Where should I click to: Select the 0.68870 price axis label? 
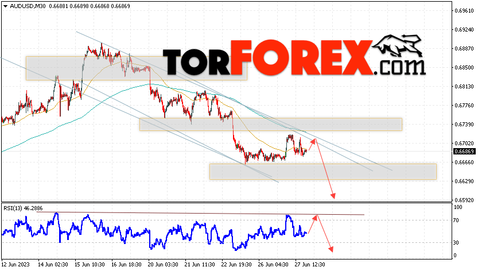pos(464,49)
